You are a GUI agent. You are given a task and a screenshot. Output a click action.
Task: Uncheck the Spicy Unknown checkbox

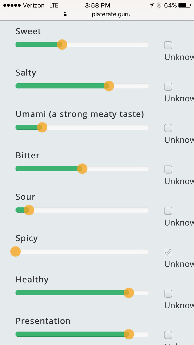click(x=168, y=252)
